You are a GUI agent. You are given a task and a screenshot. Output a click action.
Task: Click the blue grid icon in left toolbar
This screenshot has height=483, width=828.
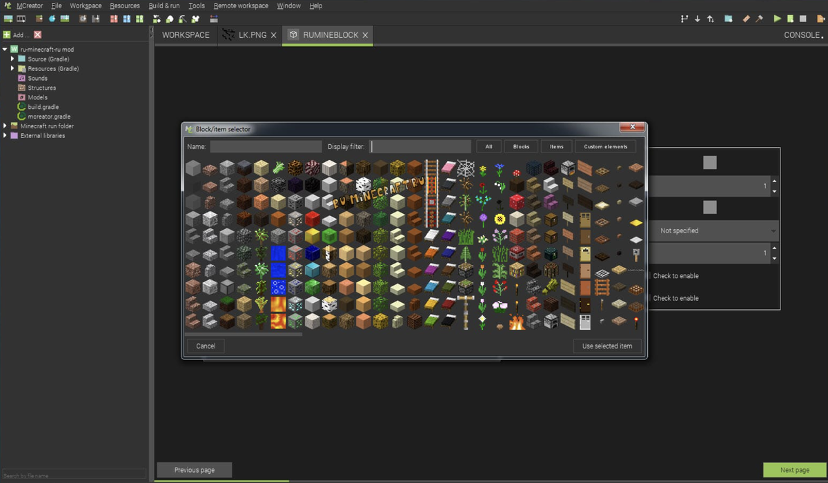tap(127, 19)
